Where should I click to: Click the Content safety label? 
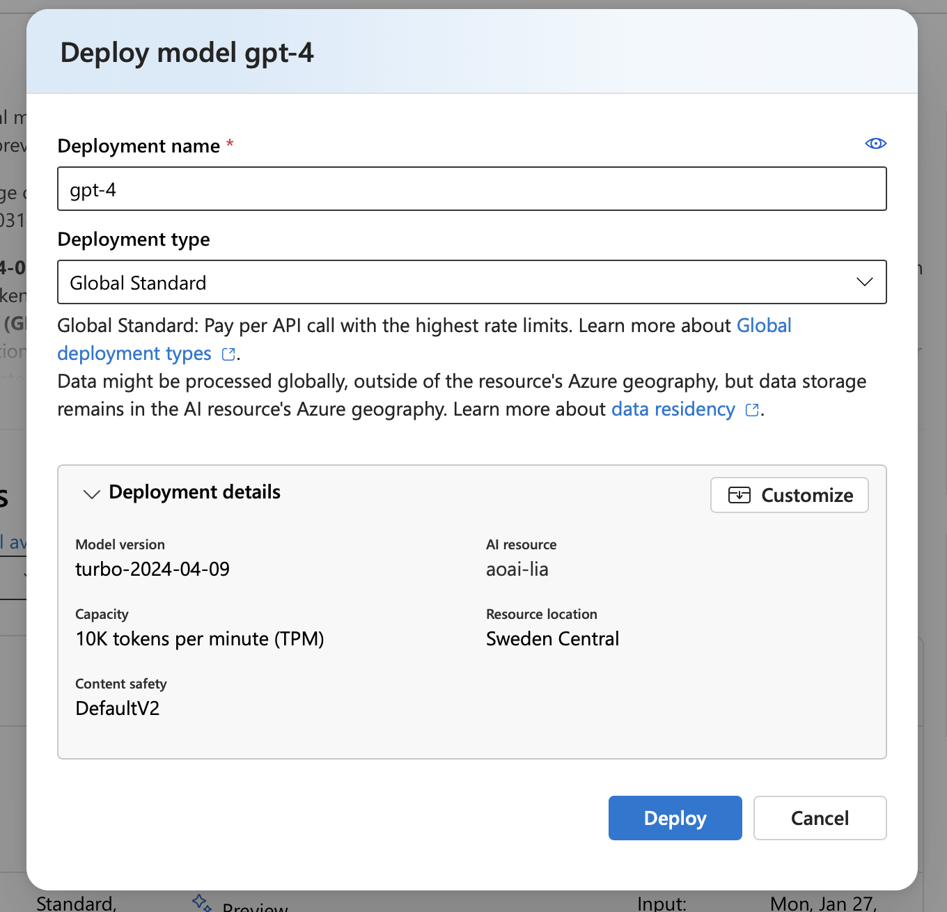coord(121,684)
